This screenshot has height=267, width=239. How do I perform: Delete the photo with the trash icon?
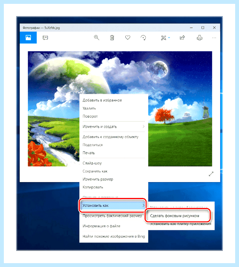coord(112,38)
